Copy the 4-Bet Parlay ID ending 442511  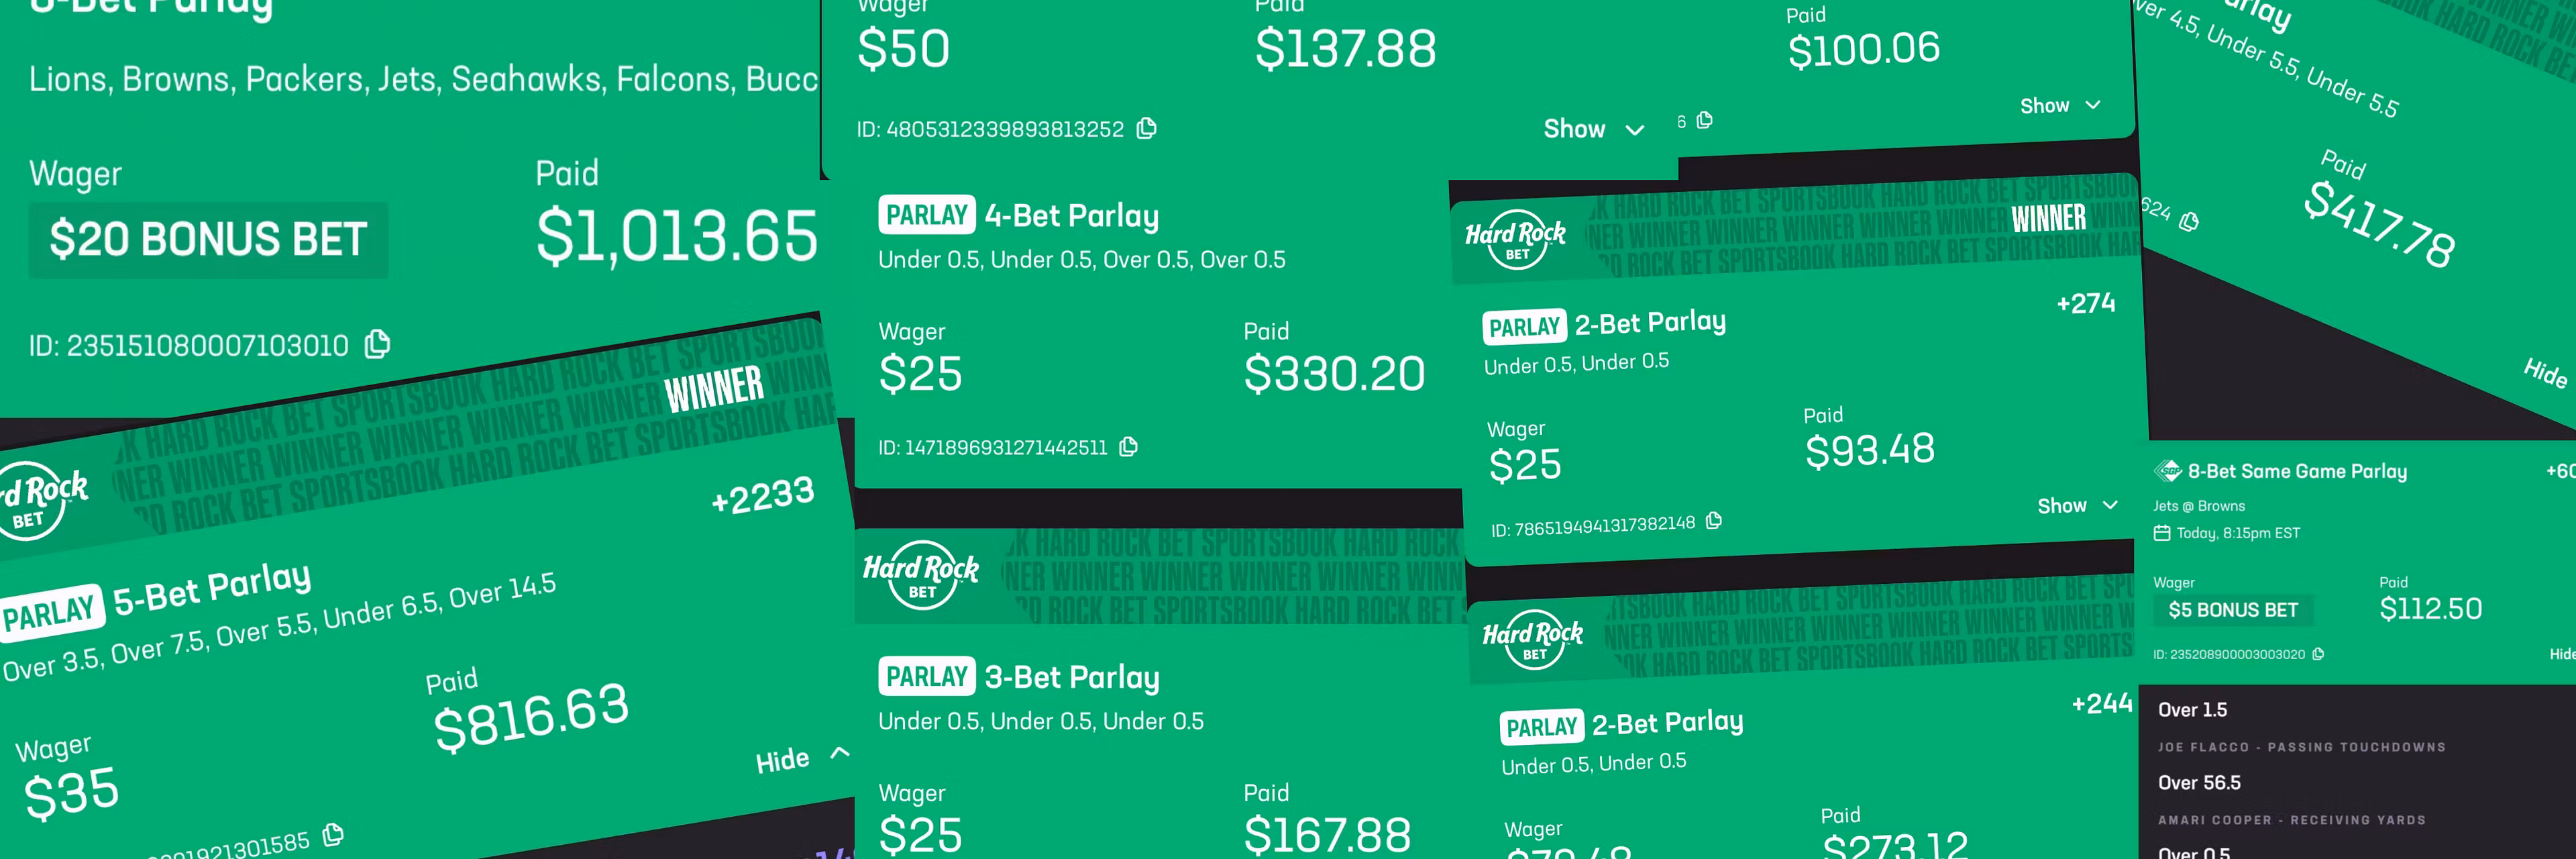1129,446
